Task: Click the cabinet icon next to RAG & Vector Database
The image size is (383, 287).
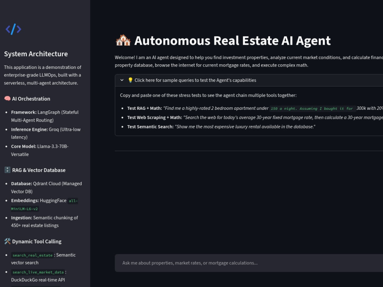Action: tap(7, 170)
